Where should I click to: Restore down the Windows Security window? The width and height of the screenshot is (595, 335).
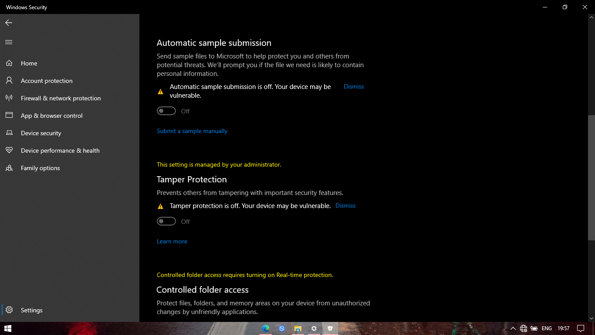(x=565, y=7)
